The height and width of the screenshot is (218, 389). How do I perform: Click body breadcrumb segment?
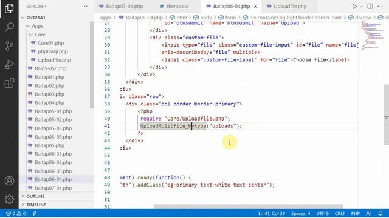point(202,18)
